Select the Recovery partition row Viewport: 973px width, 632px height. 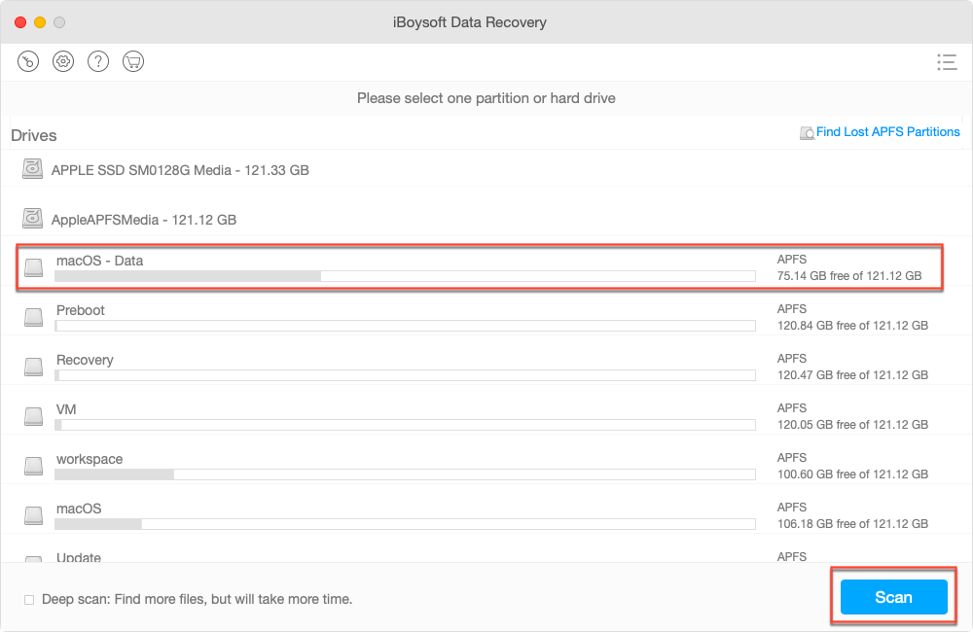(x=389, y=367)
